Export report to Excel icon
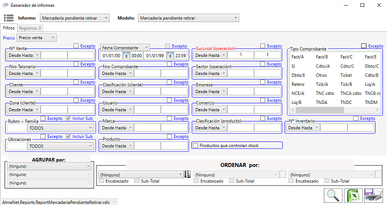This screenshot has width=387, height=205. coord(353,195)
